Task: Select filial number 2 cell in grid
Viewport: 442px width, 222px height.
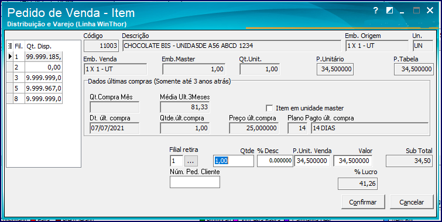Action: tap(19, 67)
